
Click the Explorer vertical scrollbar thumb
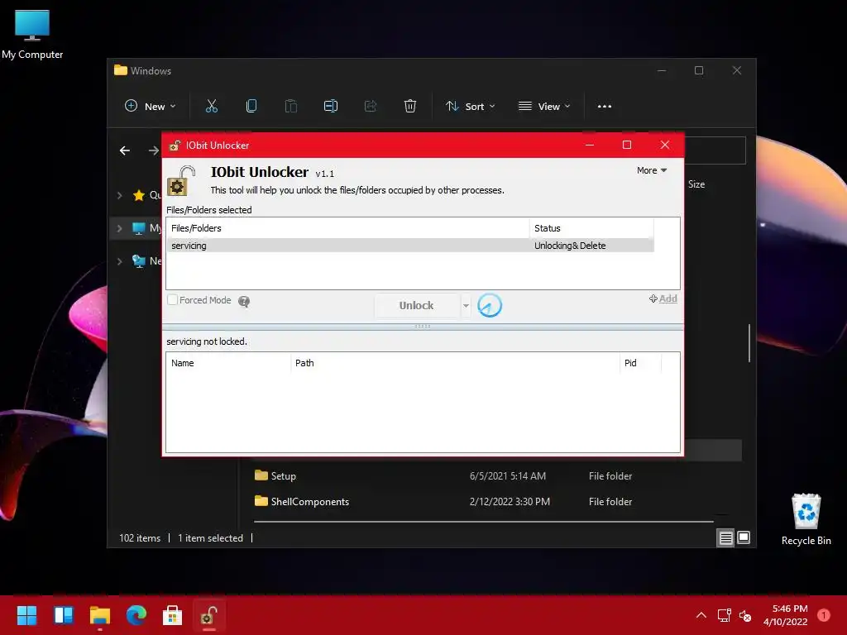point(749,343)
